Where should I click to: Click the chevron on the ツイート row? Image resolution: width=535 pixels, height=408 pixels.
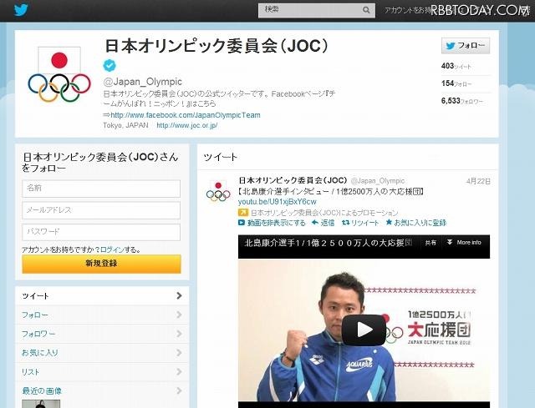179,295
